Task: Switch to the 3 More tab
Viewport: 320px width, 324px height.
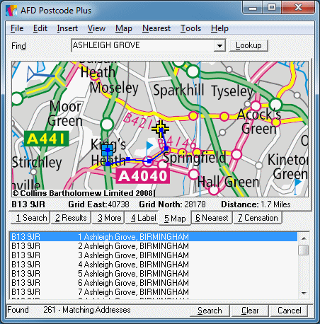Action: pyautogui.click(x=109, y=218)
